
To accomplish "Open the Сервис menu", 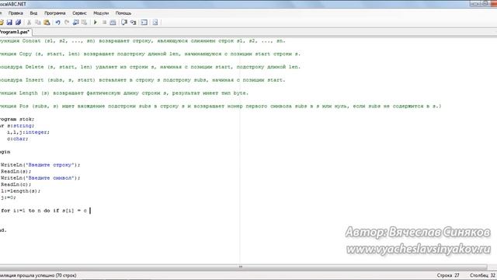I will (x=79, y=13).
